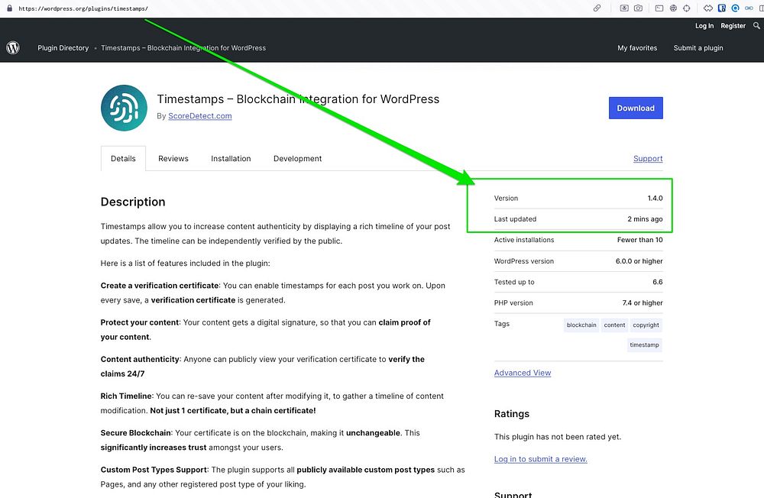Open My favorites

[637, 48]
